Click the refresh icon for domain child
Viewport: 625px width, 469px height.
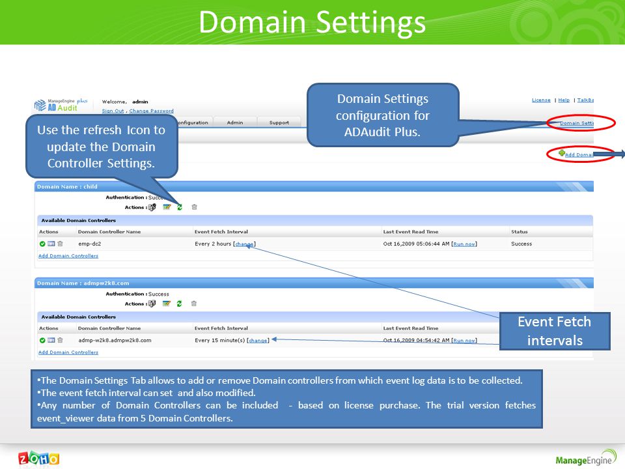click(180, 207)
